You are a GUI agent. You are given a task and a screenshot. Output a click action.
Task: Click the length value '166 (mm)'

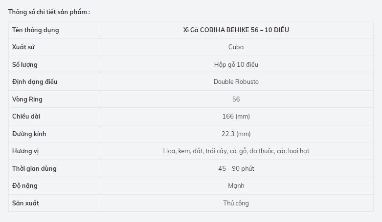(x=236, y=116)
